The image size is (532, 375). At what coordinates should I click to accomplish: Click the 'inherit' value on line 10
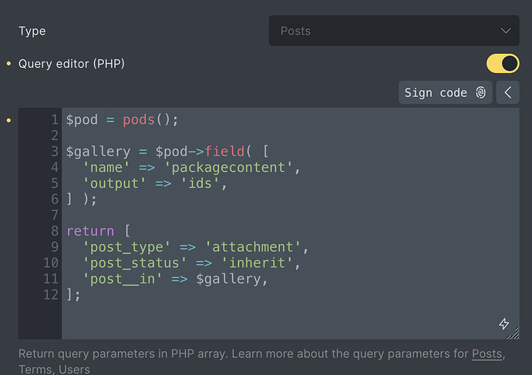257,263
